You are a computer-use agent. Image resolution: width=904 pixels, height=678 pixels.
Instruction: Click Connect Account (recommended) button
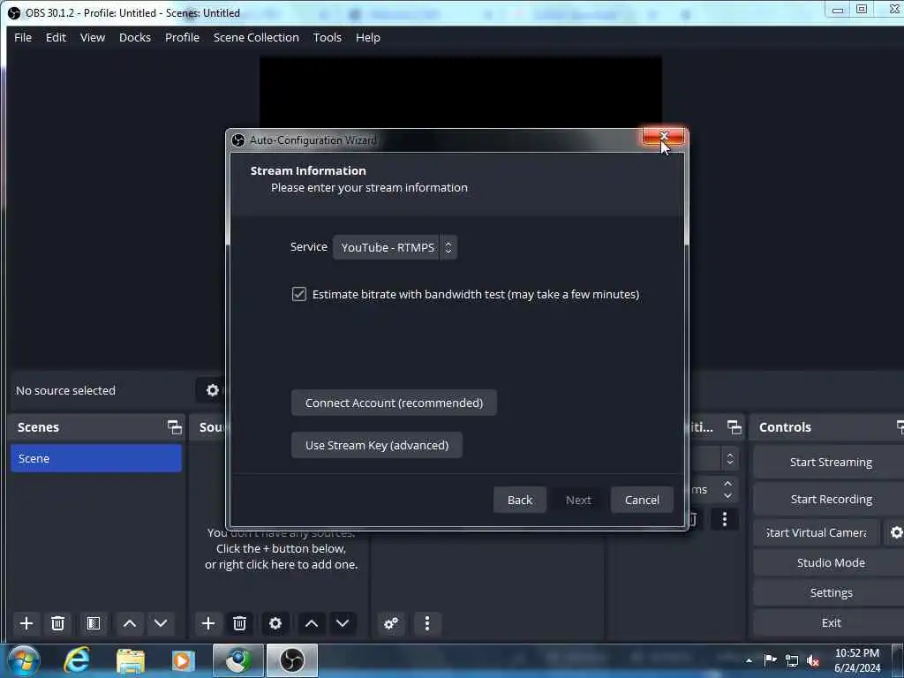394,403
